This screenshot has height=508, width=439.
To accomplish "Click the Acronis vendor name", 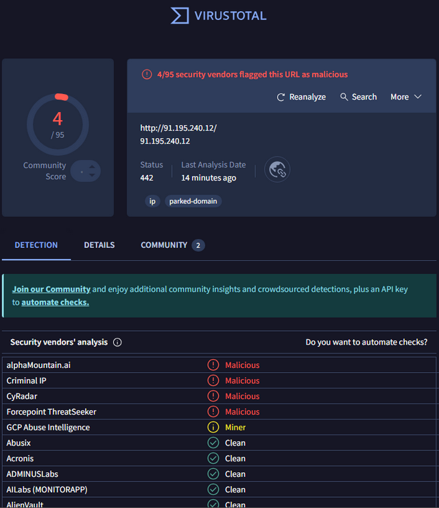I will click(x=20, y=459).
